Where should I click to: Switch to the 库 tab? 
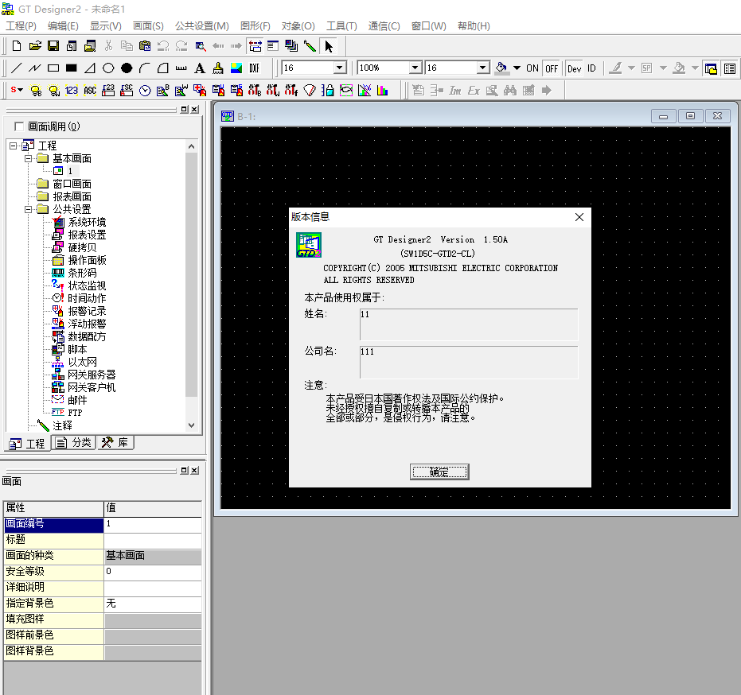tap(115, 442)
